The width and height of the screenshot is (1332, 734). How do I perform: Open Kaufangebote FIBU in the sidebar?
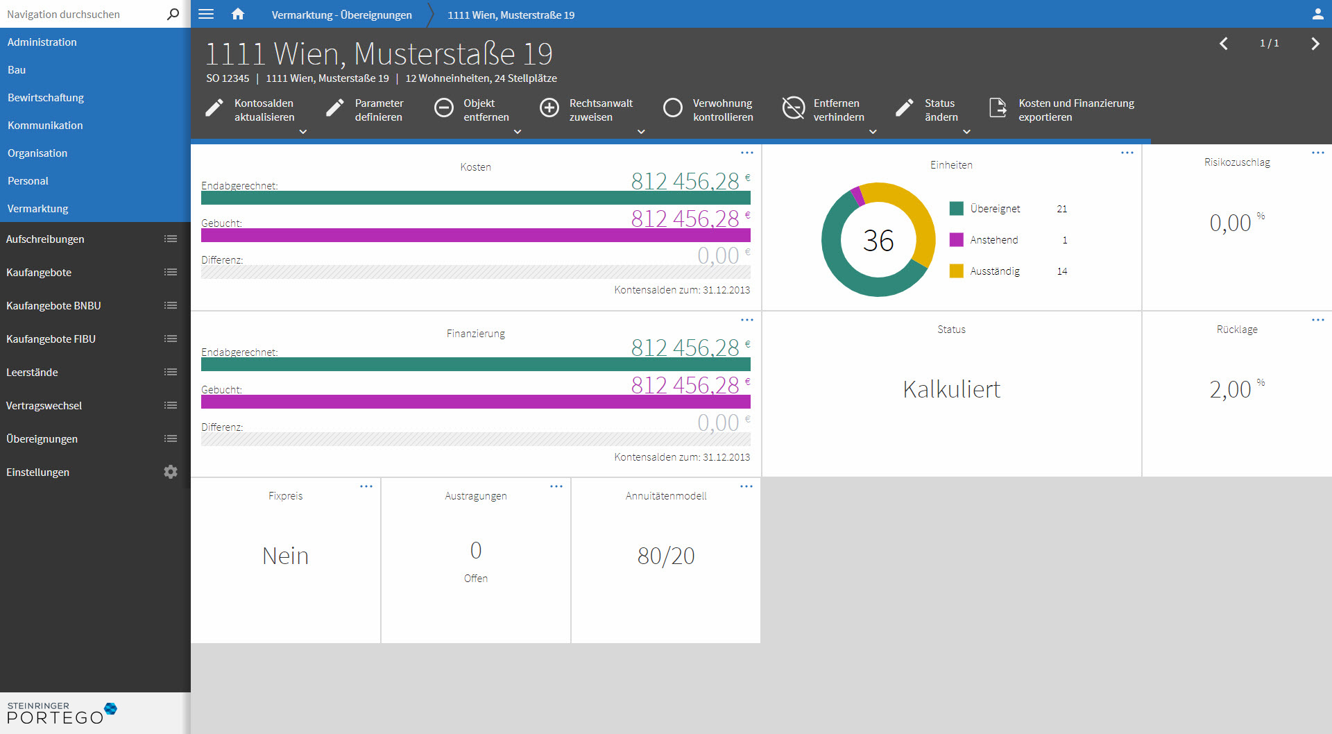[x=50, y=339]
